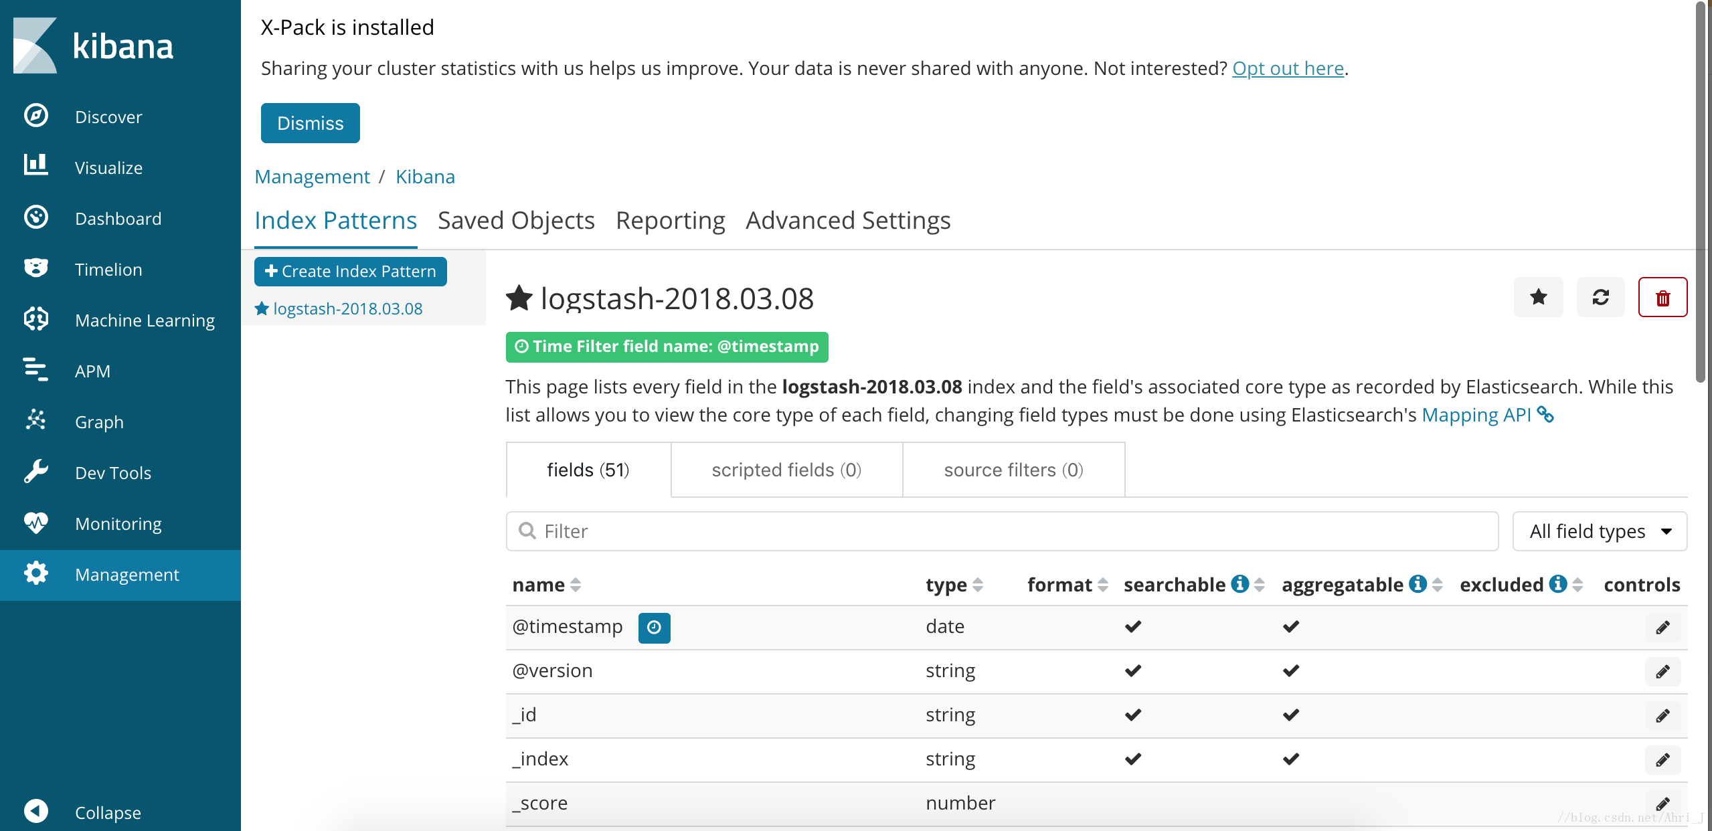The height and width of the screenshot is (831, 1712).
Task: Click the searchable info icon
Action: pos(1240,584)
